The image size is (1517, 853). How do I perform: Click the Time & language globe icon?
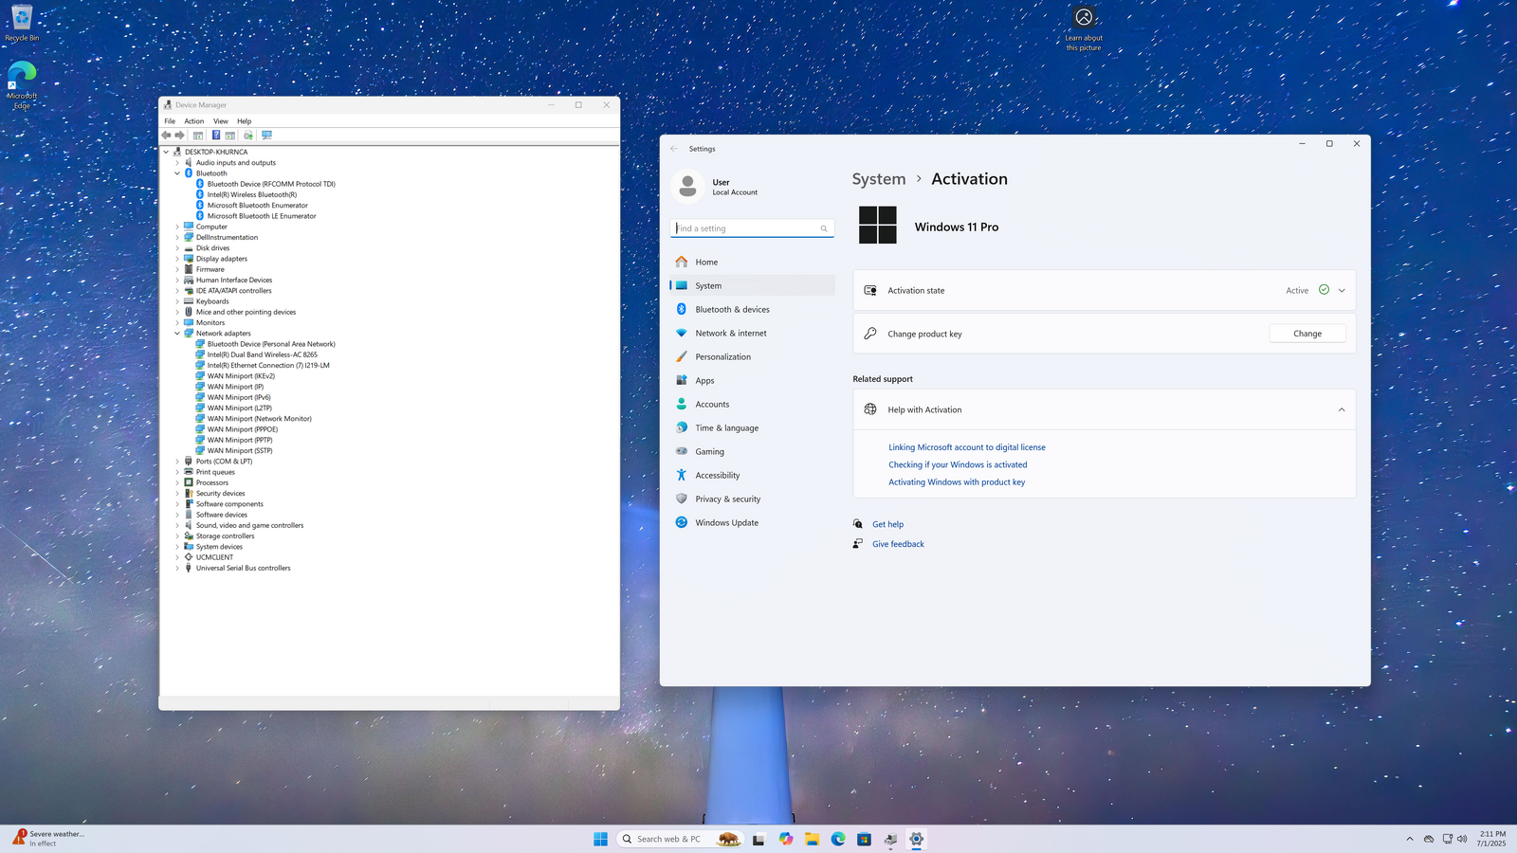[682, 427]
